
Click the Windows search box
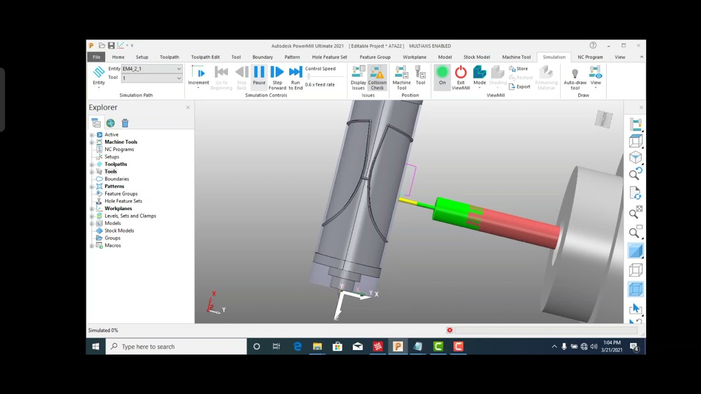175,346
